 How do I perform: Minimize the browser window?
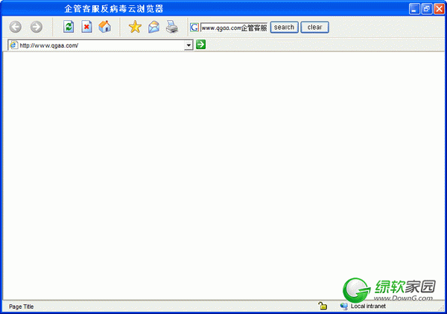pyautogui.click(x=414, y=9)
